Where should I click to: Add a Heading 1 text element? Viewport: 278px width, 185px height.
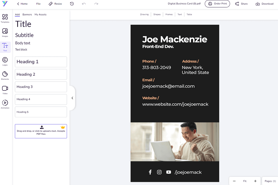click(41, 62)
